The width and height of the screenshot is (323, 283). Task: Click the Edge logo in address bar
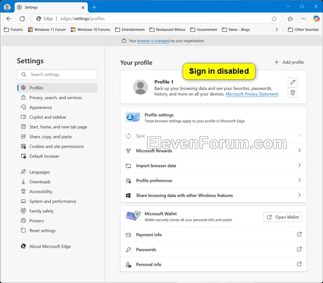38,19
